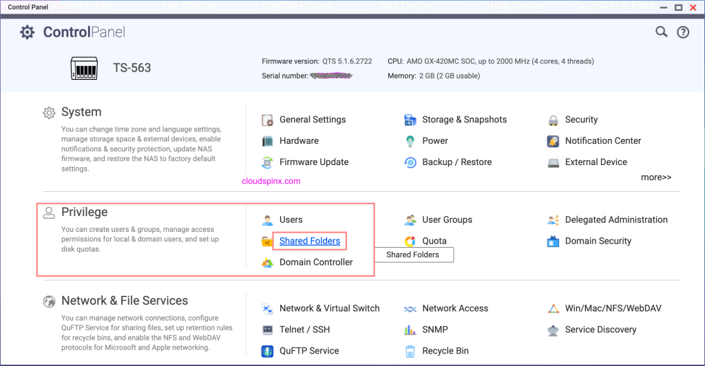Click the Hardware icon

267,141
